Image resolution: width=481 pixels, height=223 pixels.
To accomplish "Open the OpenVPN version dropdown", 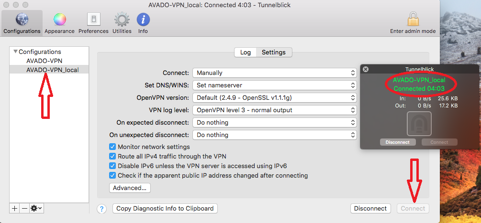I will coord(275,98).
